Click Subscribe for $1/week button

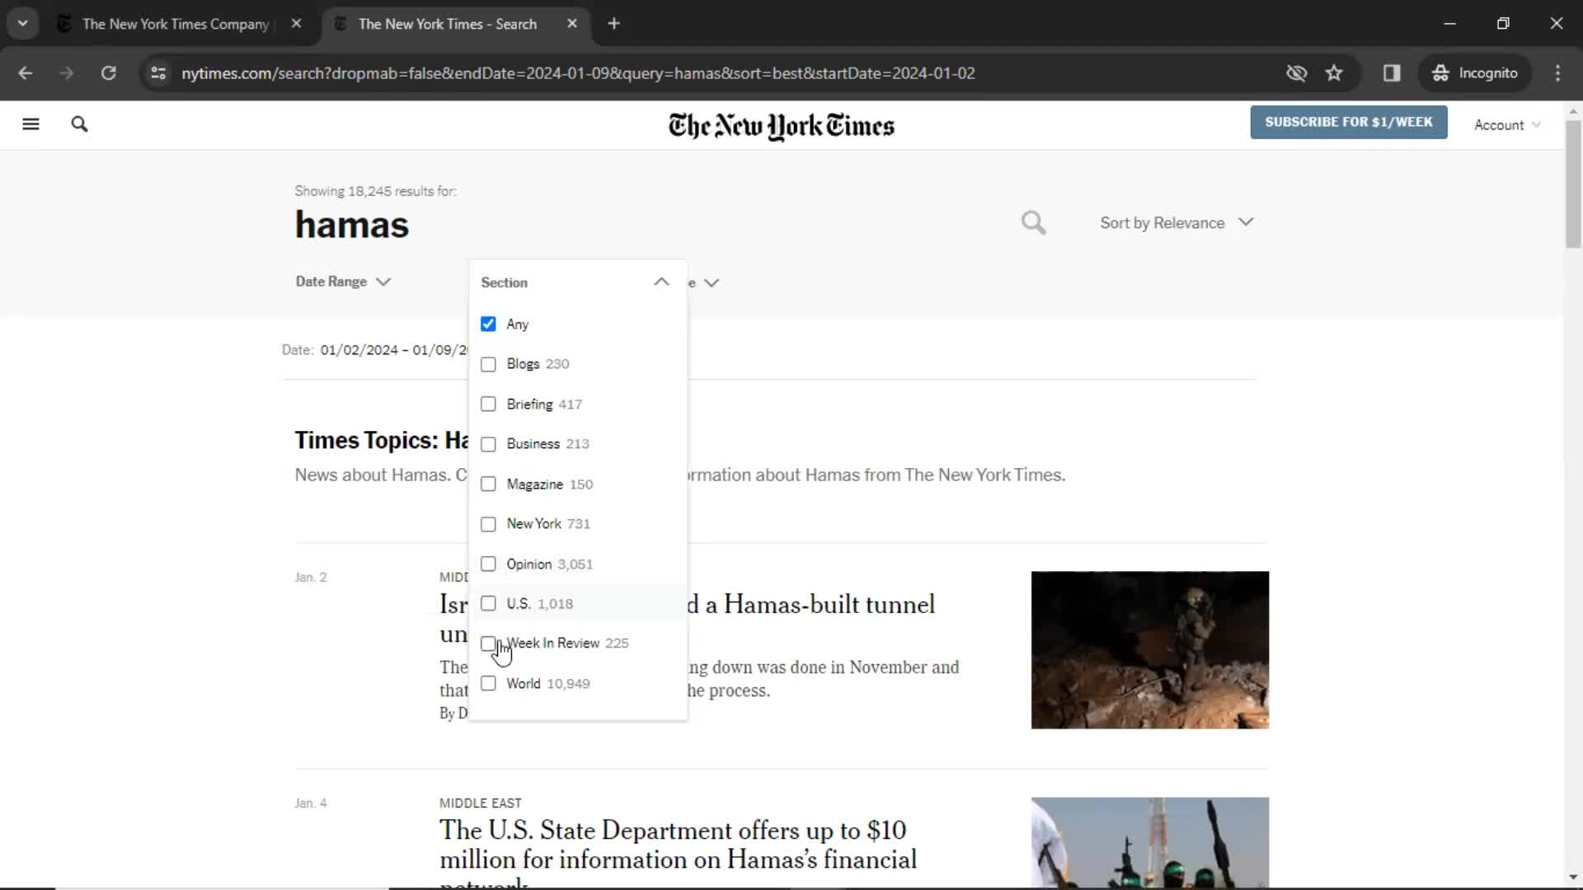(1348, 122)
